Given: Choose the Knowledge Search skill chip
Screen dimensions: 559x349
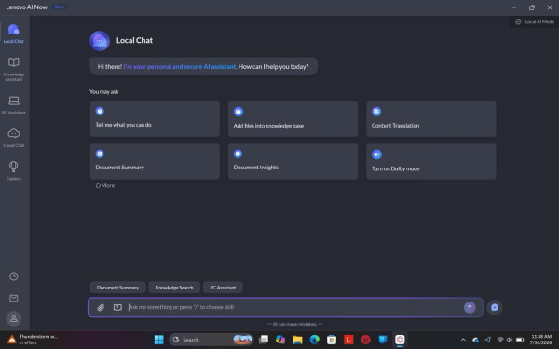Looking at the screenshot, I should click(x=174, y=288).
